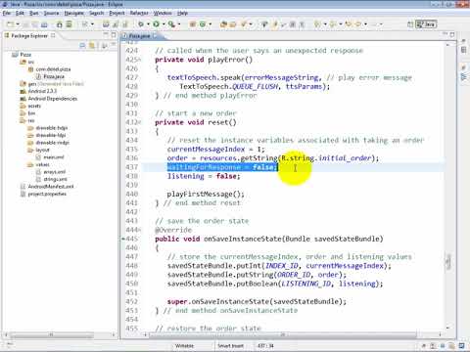This screenshot has width=470, height=352.
Task: Open the New Java Class dropdown arrow
Action: 210,24
